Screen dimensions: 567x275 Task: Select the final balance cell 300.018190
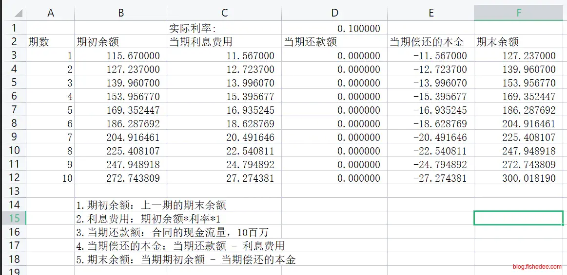coord(528,178)
